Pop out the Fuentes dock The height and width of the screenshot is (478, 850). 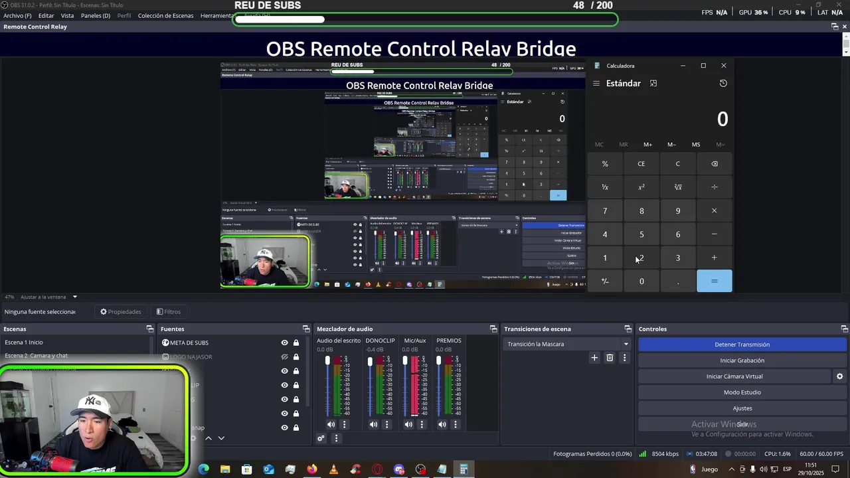(x=306, y=329)
